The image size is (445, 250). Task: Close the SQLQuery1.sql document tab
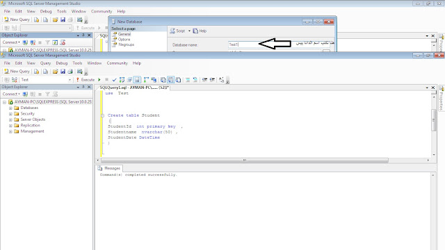tap(433, 87)
